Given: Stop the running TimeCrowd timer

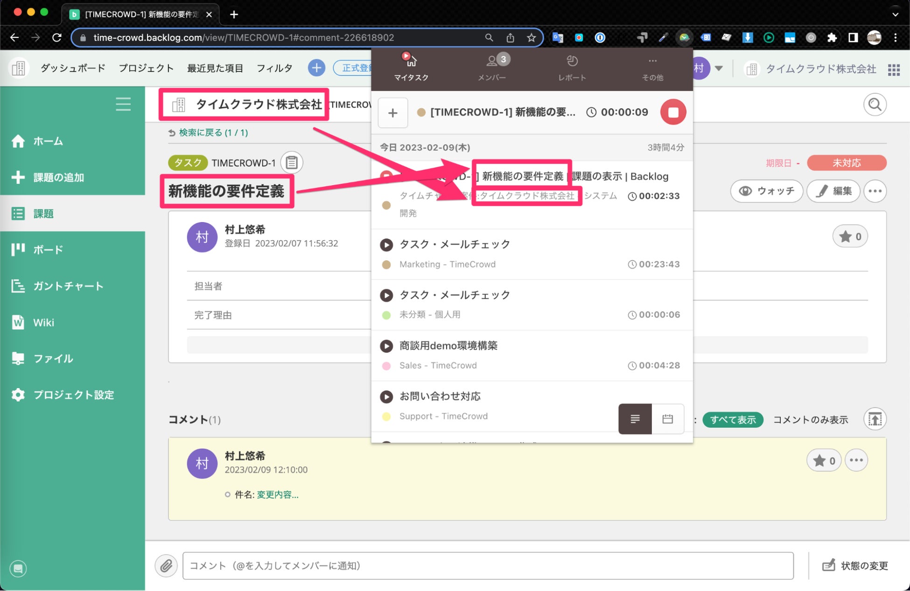Looking at the screenshot, I should click(x=672, y=112).
